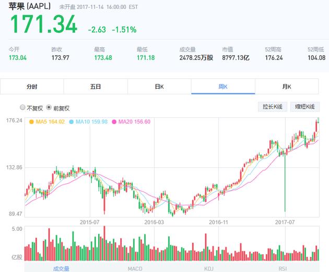Click the 今开 value 173.04
This screenshot has width=329, height=272.
click(18, 58)
